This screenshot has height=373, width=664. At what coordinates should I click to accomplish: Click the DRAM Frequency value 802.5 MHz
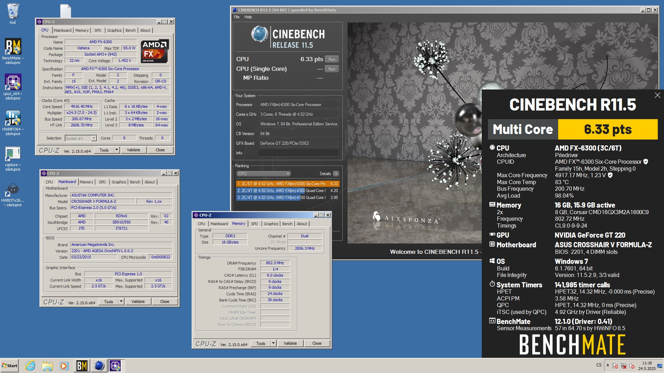[x=275, y=263]
